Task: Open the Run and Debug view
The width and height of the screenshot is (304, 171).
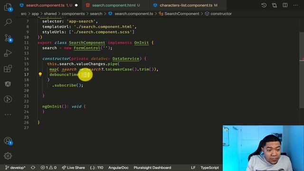Action: point(8,53)
